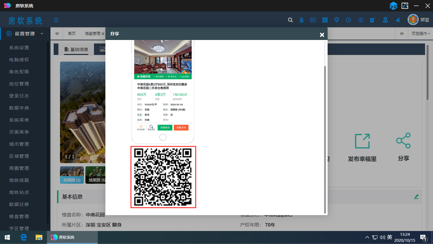Click the orange 我要咨询 button
The height and width of the screenshot is (244, 433).
(181, 128)
